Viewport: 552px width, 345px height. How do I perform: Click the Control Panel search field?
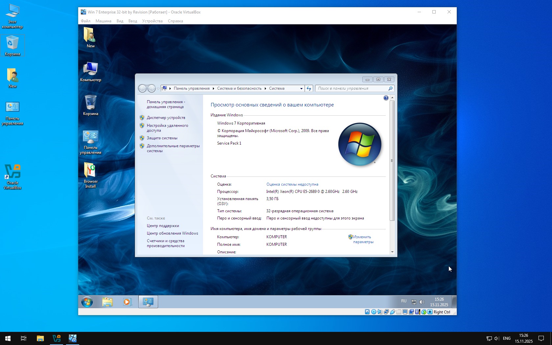(x=352, y=88)
